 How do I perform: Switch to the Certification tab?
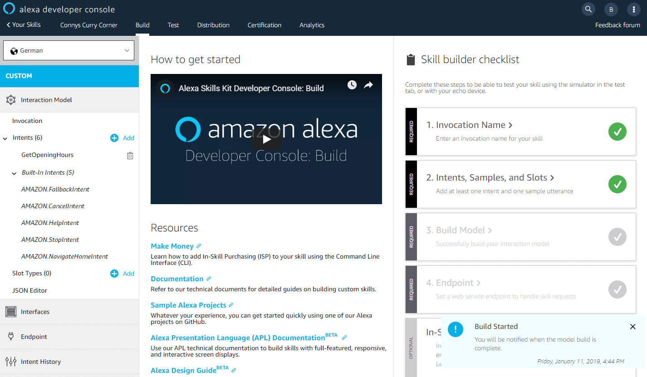tap(265, 25)
